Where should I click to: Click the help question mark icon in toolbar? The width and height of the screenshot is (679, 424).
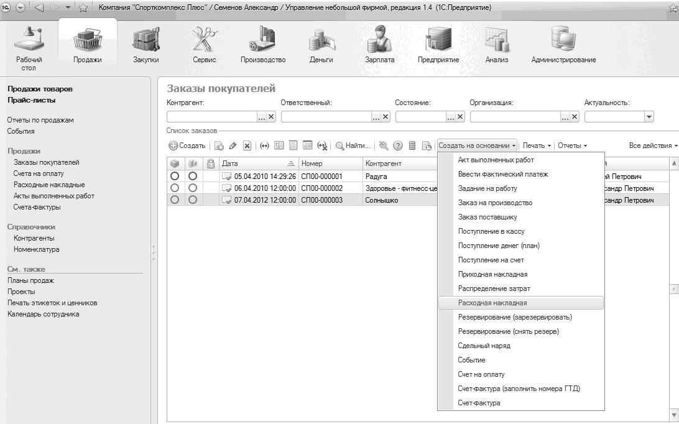(x=397, y=145)
